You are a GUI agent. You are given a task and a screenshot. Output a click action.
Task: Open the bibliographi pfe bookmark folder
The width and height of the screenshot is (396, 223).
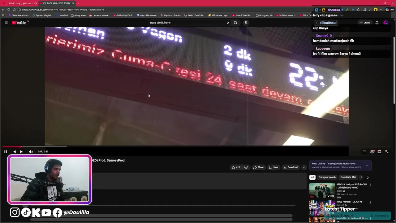point(264,15)
